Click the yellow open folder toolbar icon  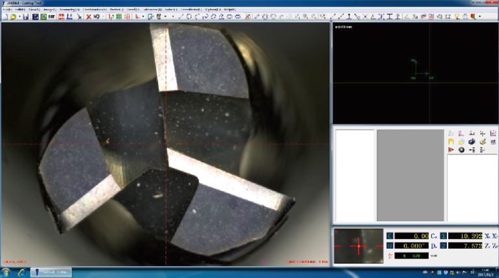pyautogui.click(x=12, y=17)
